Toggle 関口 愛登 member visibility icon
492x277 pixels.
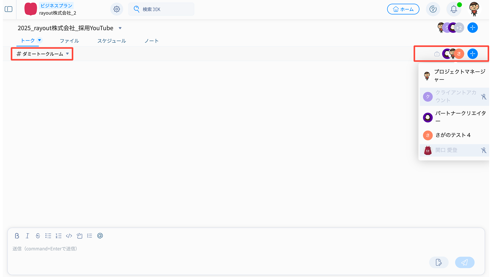pyautogui.click(x=483, y=150)
